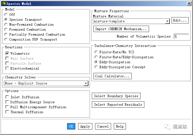Select Finite-Rate/Eddy-Dissipation interaction

[96, 57]
